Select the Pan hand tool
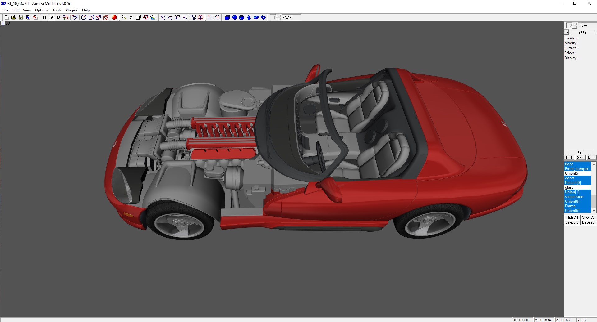The height and width of the screenshot is (322, 597). (131, 17)
